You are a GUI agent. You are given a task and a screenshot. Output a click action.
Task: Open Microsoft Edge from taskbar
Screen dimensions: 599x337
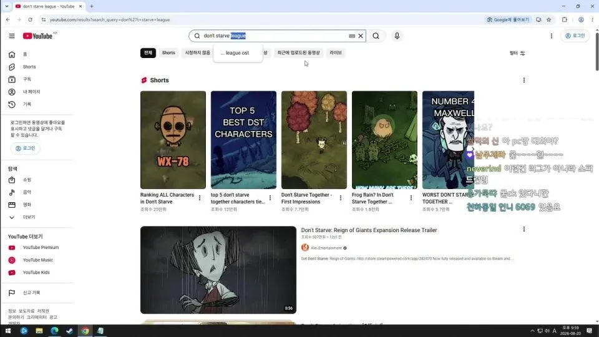click(x=55, y=331)
